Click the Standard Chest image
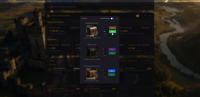Screen dimensions: 200x97 [92, 31]
